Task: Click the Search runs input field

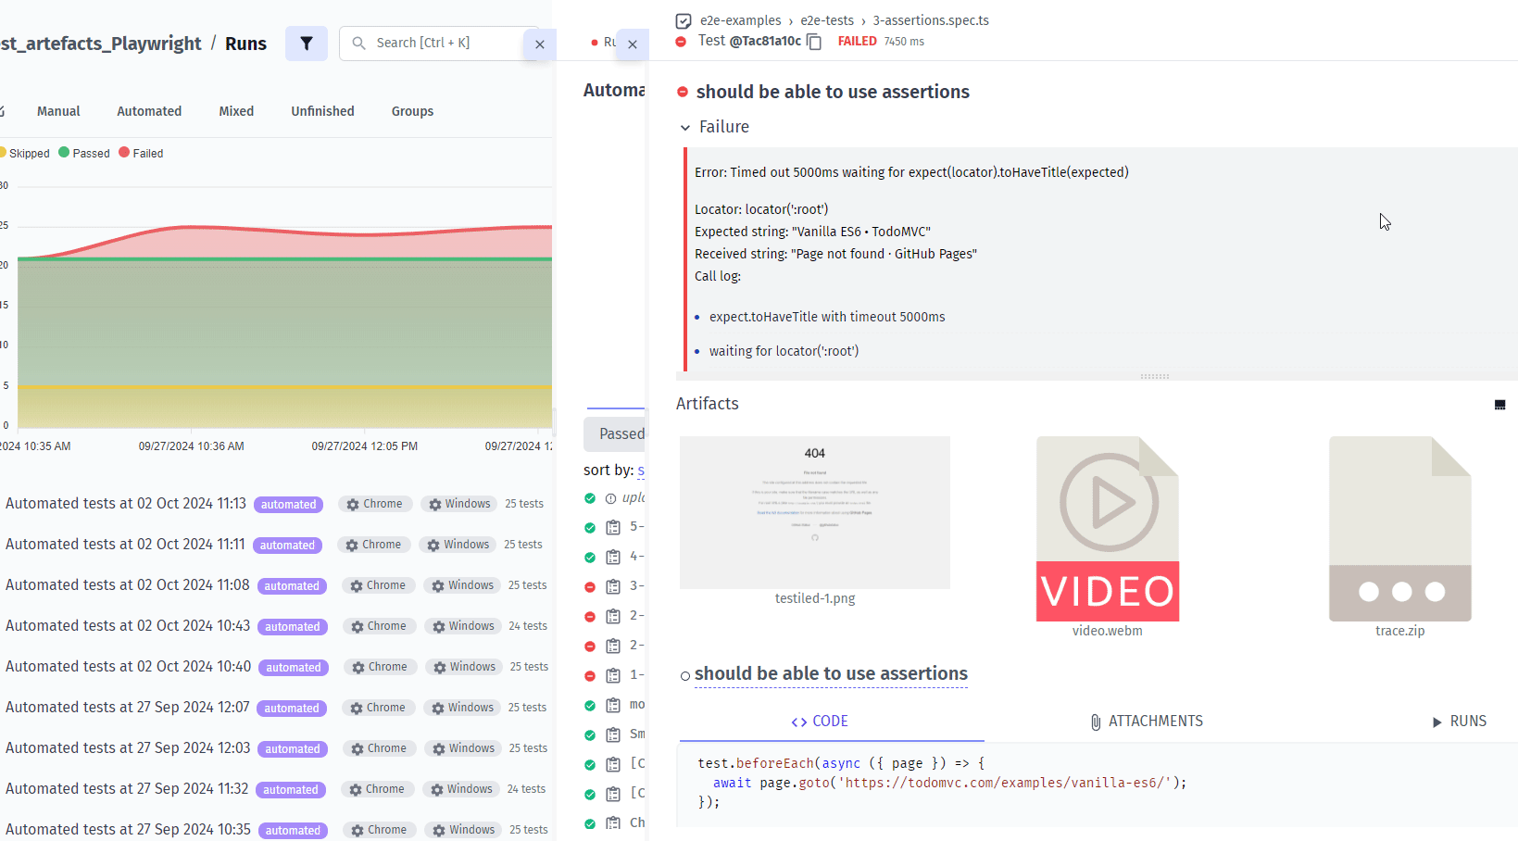Action: [445, 44]
